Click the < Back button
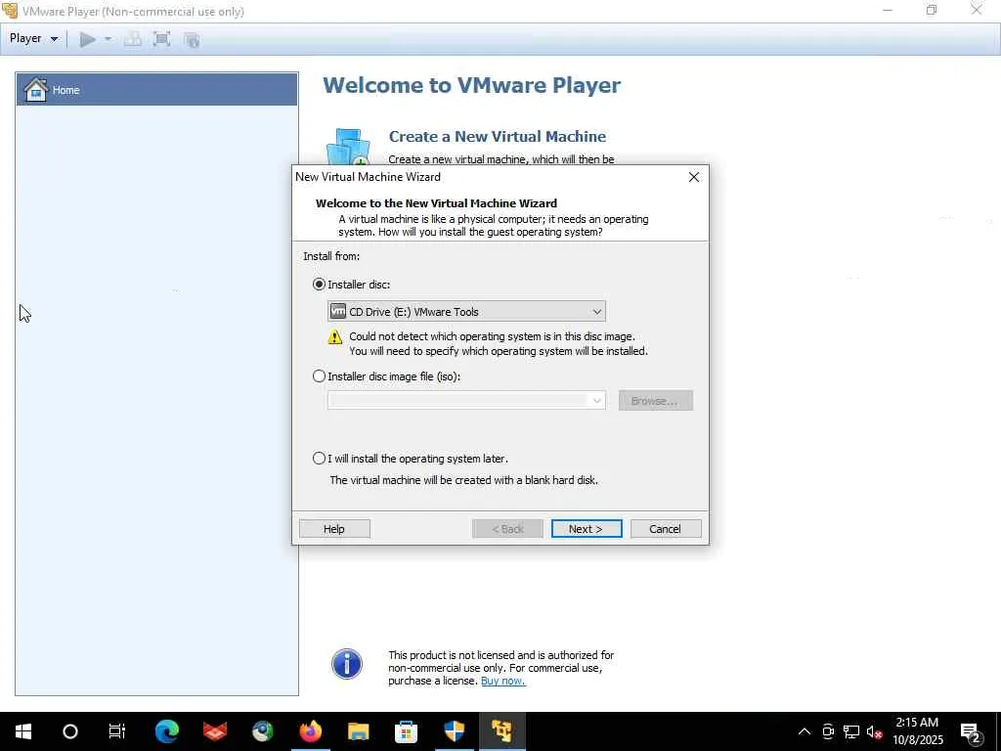1001x751 pixels. coord(507,529)
